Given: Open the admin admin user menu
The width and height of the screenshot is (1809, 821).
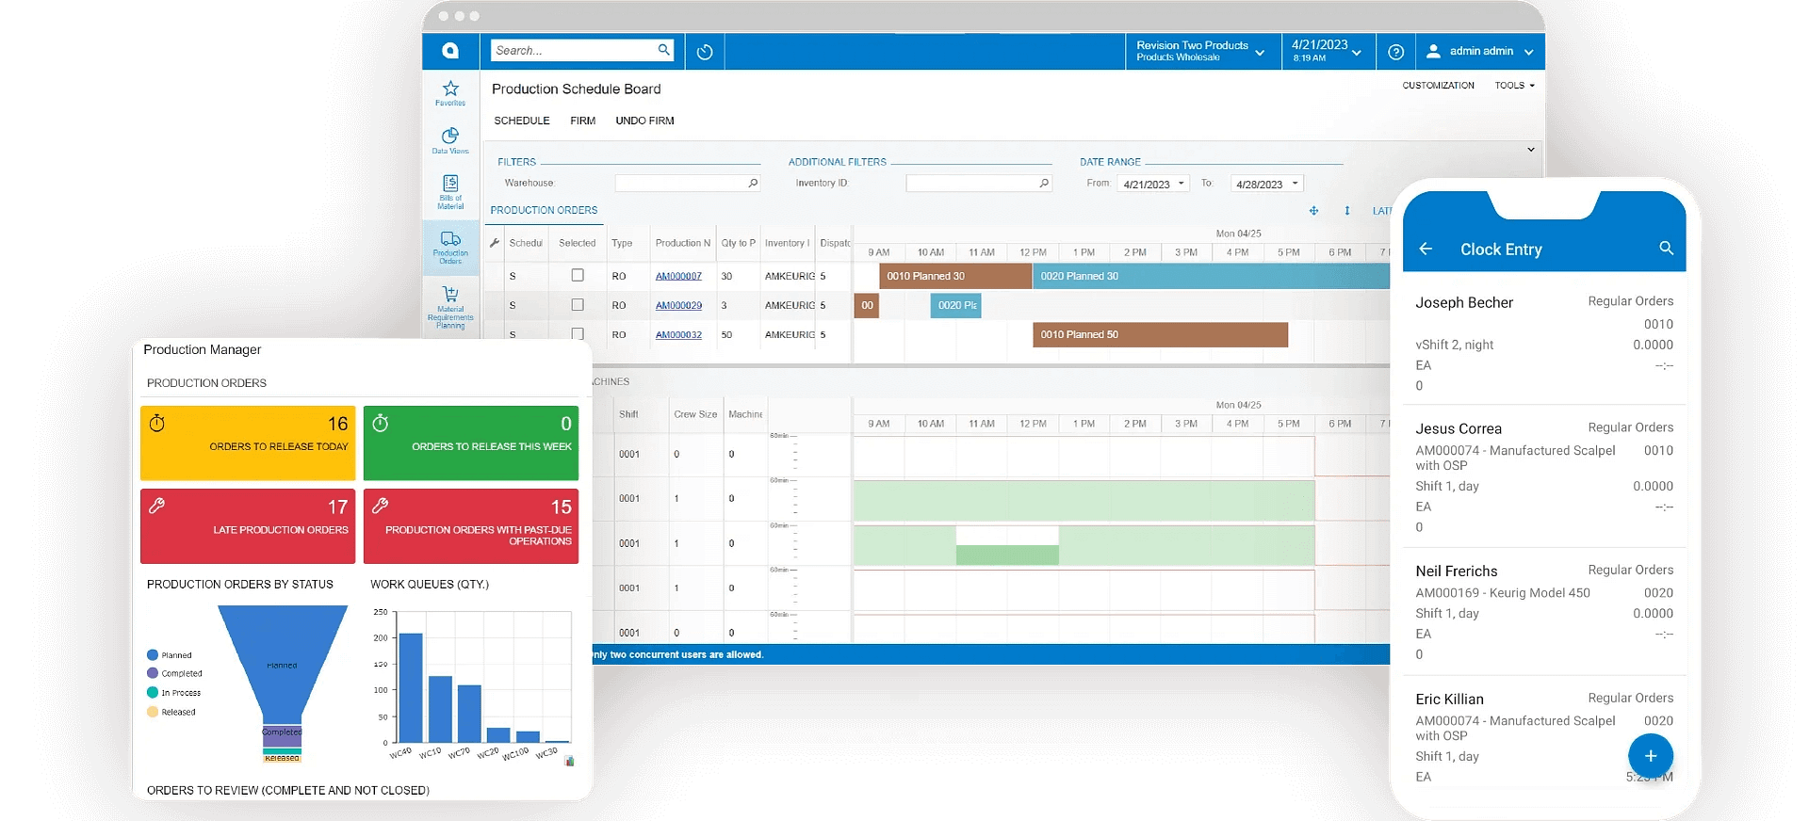Looking at the screenshot, I should coord(1480,51).
